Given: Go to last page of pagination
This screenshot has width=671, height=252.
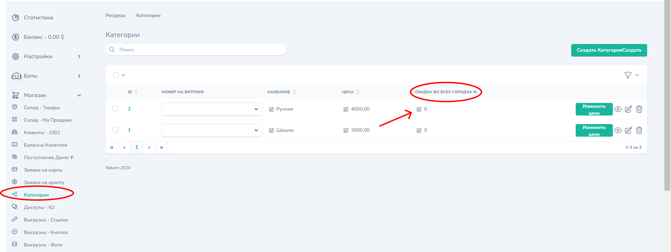Looking at the screenshot, I should coord(161,147).
